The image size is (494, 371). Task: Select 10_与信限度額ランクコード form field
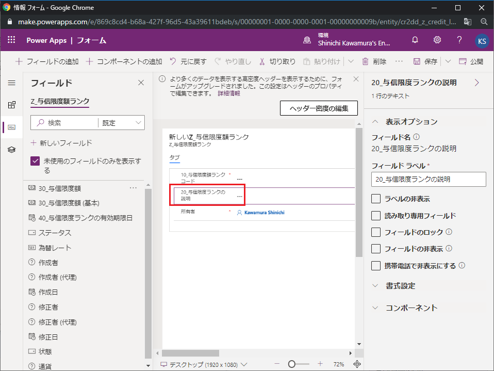coord(264,178)
